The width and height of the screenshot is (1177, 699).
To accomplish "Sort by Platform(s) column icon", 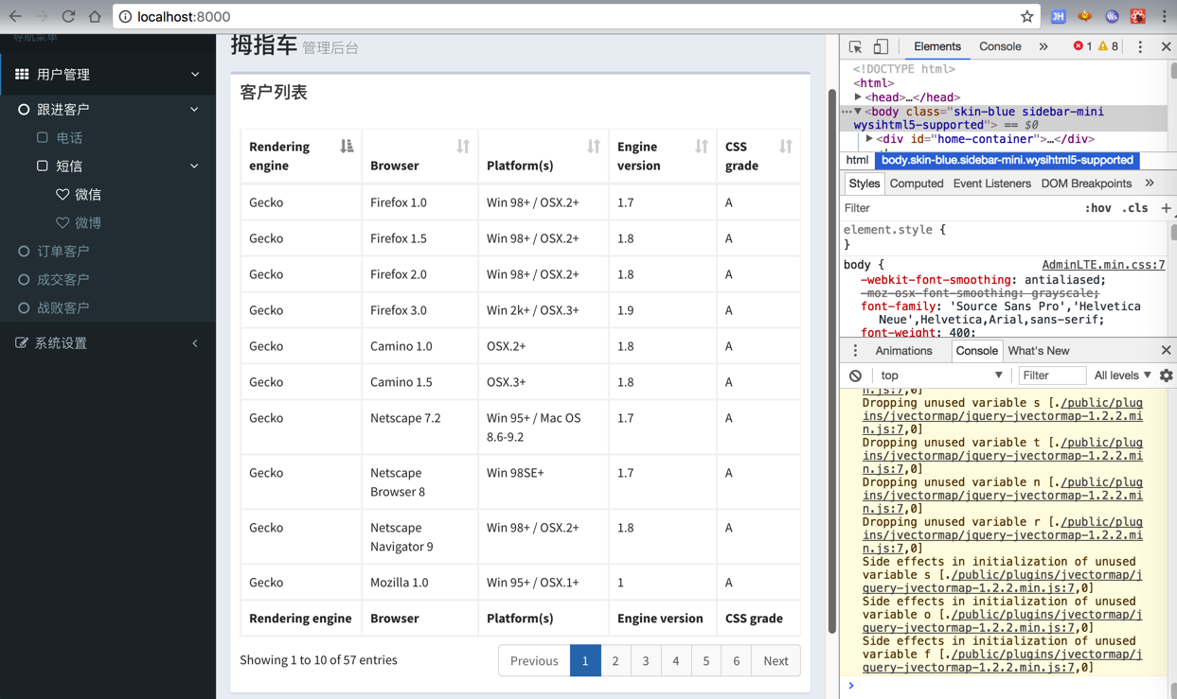I will tap(594, 146).
